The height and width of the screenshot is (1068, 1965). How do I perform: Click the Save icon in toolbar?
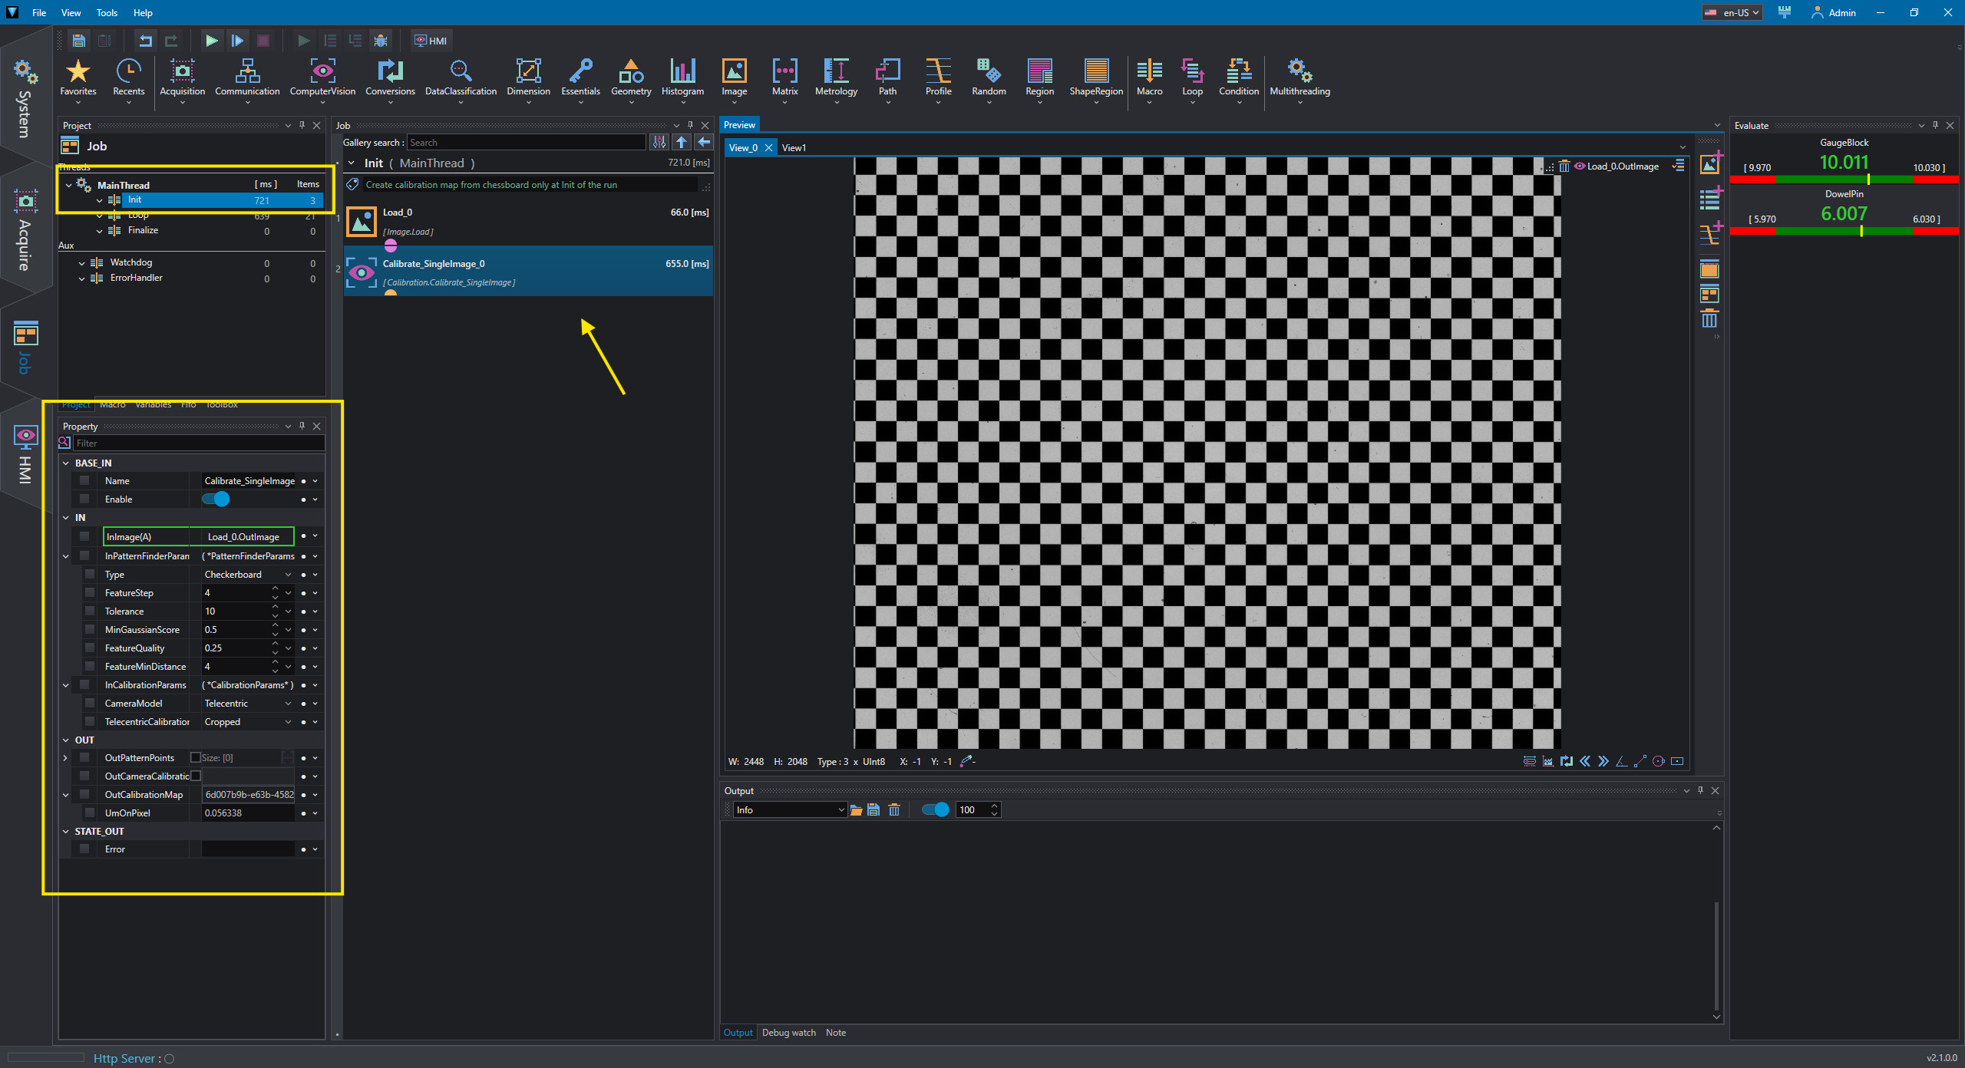pyautogui.click(x=79, y=41)
